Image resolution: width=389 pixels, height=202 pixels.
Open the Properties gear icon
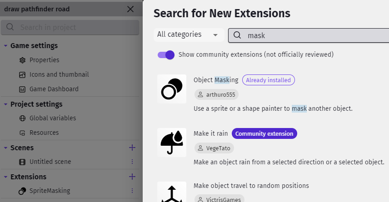coord(22,60)
